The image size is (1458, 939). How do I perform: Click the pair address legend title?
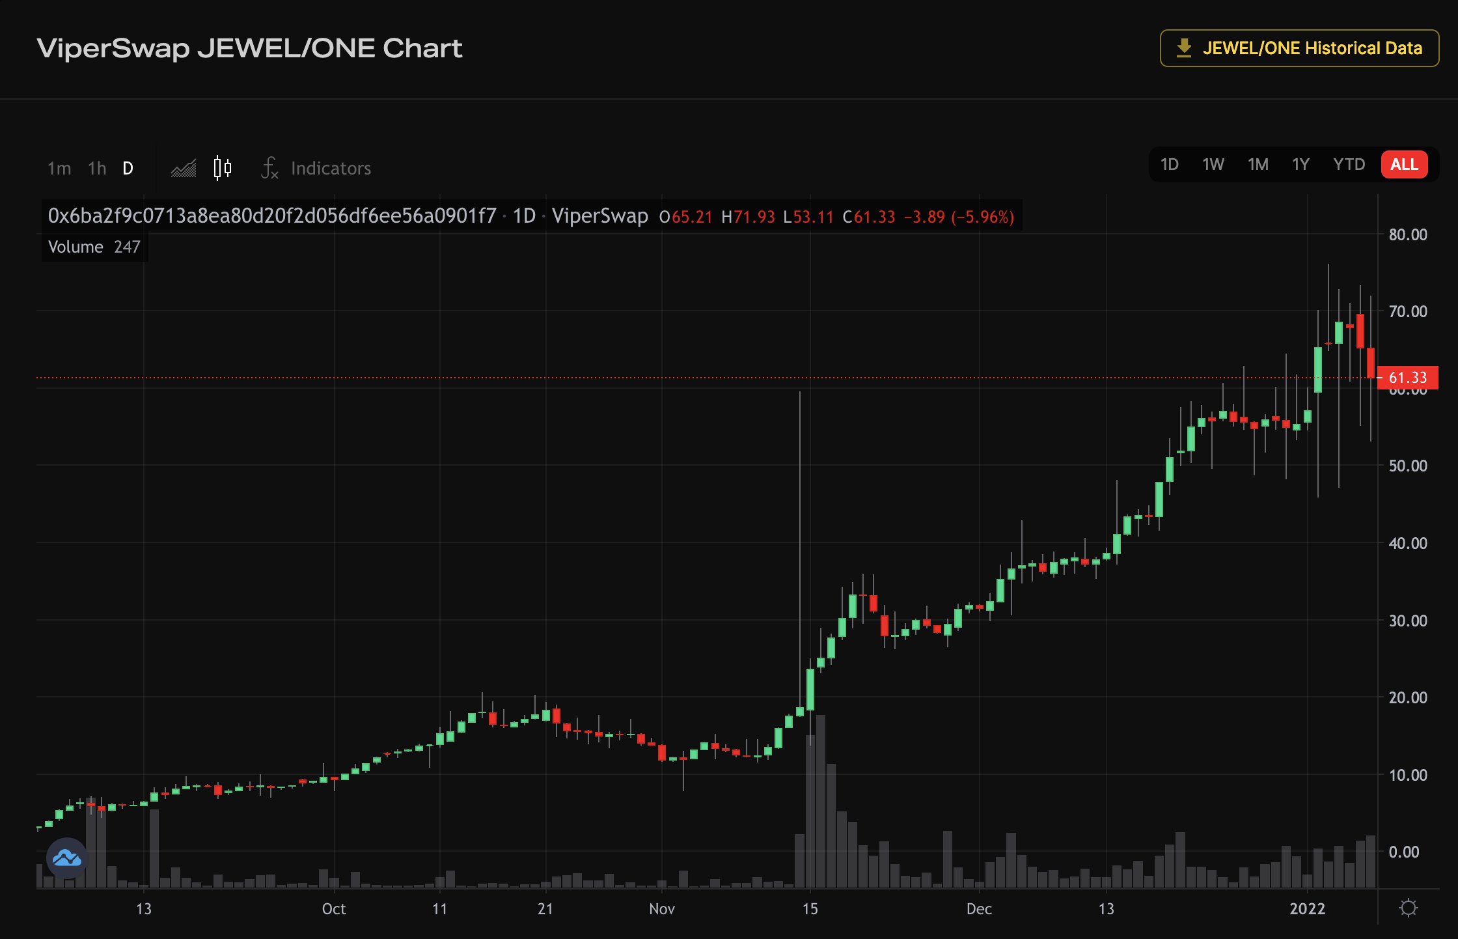pos(272,216)
